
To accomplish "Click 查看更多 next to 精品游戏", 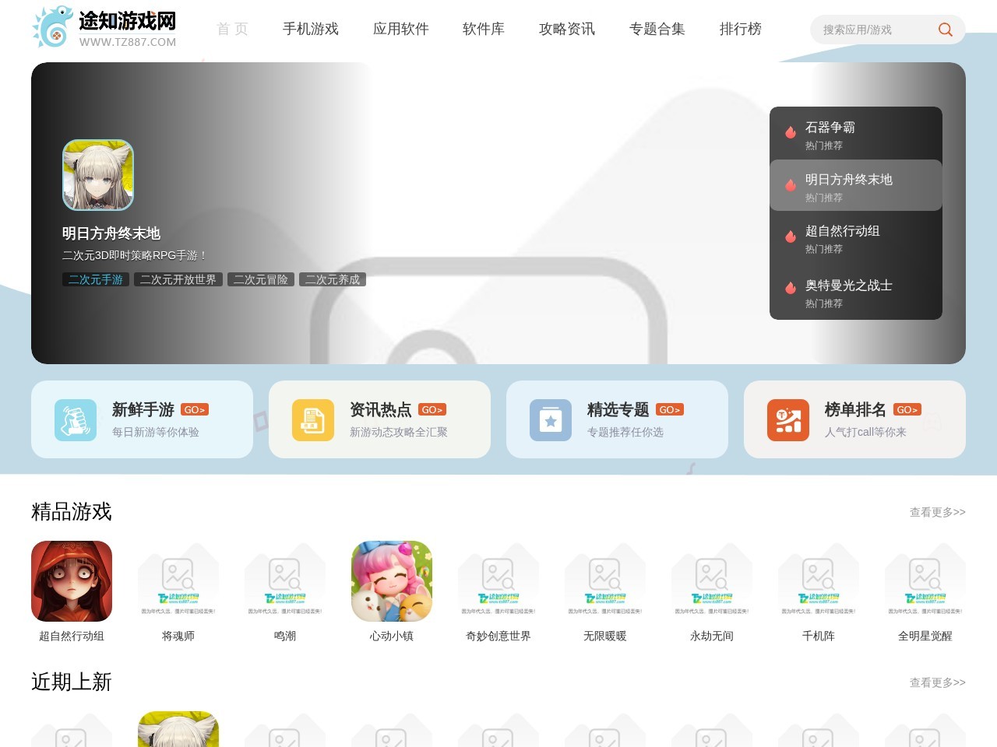I will [x=937, y=512].
